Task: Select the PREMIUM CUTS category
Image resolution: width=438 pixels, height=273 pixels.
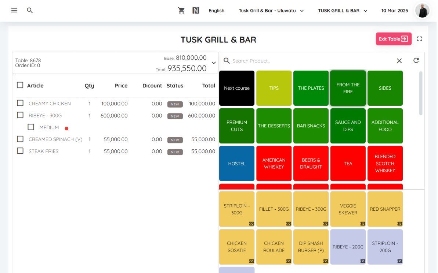Action: tap(237, 126)
